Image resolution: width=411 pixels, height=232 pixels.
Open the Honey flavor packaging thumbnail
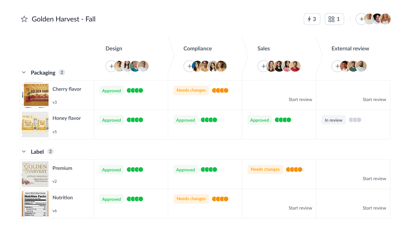click(35, 125)
